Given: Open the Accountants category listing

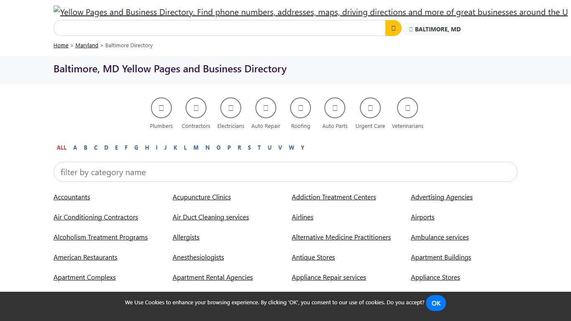Looking at the screenshot, I should click(71, 197).
